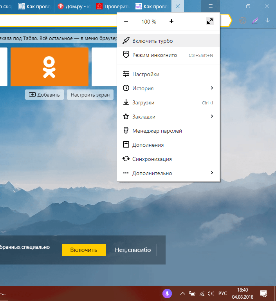Click the Bookmarks star icon

[126, 116]
